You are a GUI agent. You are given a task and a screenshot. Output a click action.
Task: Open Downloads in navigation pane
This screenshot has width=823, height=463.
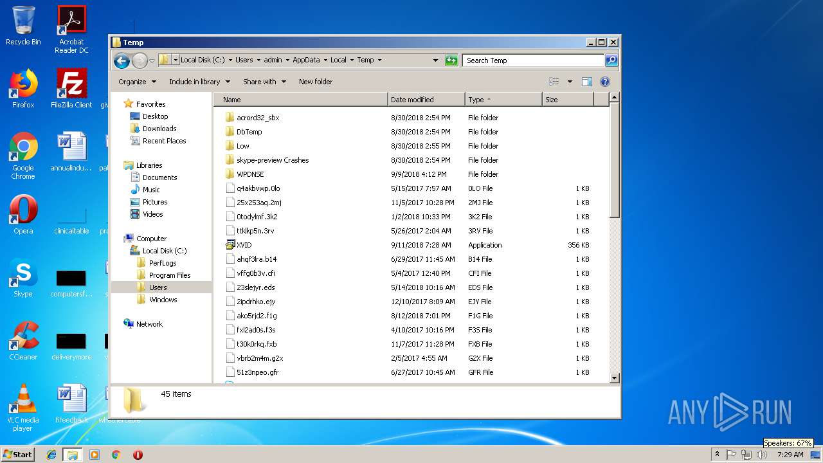point(159,129)
